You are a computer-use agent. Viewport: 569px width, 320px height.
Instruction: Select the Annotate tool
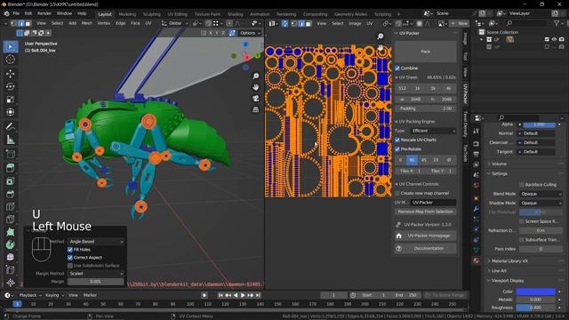10,126
